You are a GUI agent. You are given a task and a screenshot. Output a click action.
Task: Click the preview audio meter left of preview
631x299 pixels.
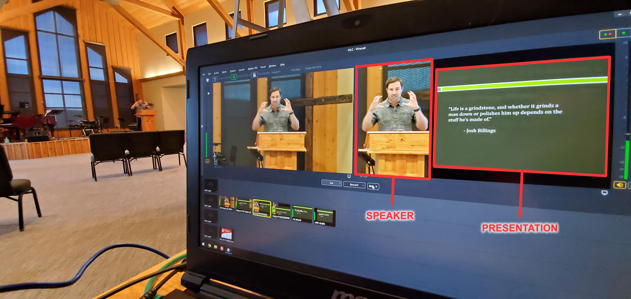tap(206, 145)
